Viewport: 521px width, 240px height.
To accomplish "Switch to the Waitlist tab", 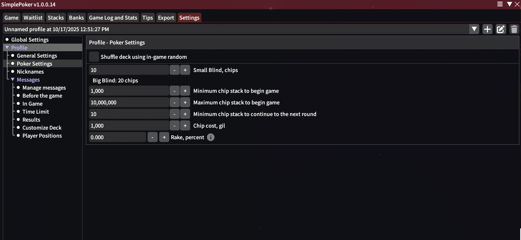I will tap(33, 18).
